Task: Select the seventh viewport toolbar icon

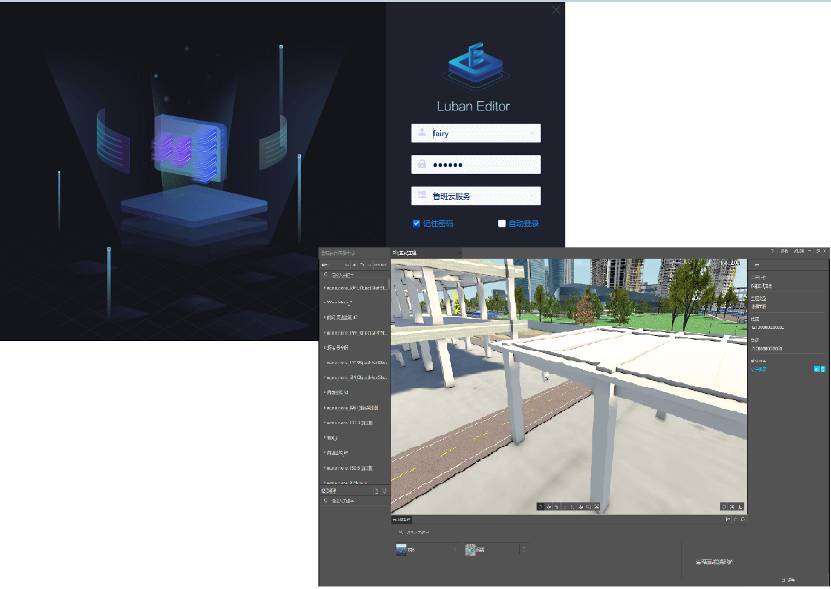Action: coord(589,507)
